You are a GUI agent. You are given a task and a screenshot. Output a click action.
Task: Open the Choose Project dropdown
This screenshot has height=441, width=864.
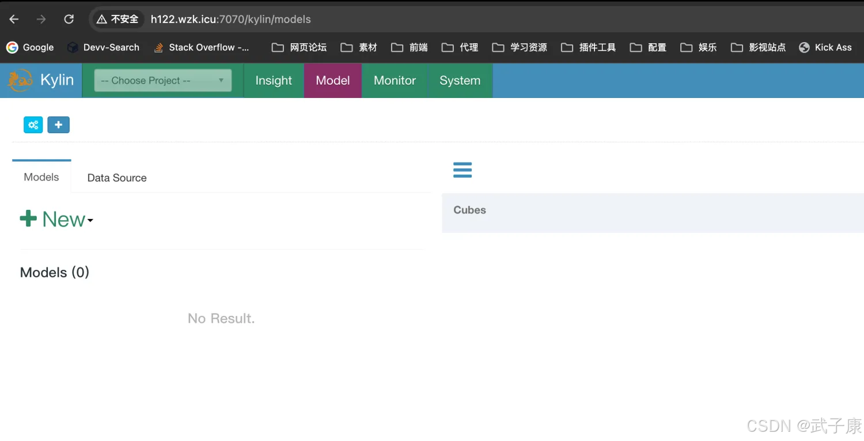[163, 81]
